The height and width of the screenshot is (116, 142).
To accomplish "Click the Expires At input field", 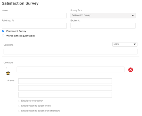I will (103, 26).
